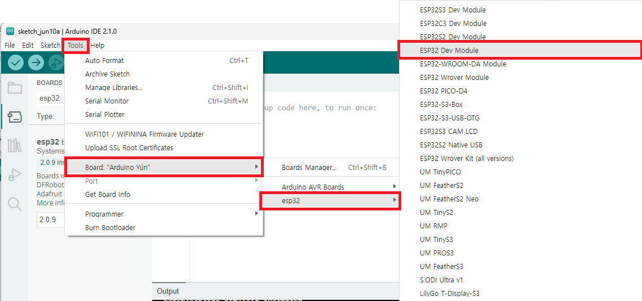Viewport: 642px width, 301px height.
Task: Select Burn Bootloader entry
Action: [164, 227]
